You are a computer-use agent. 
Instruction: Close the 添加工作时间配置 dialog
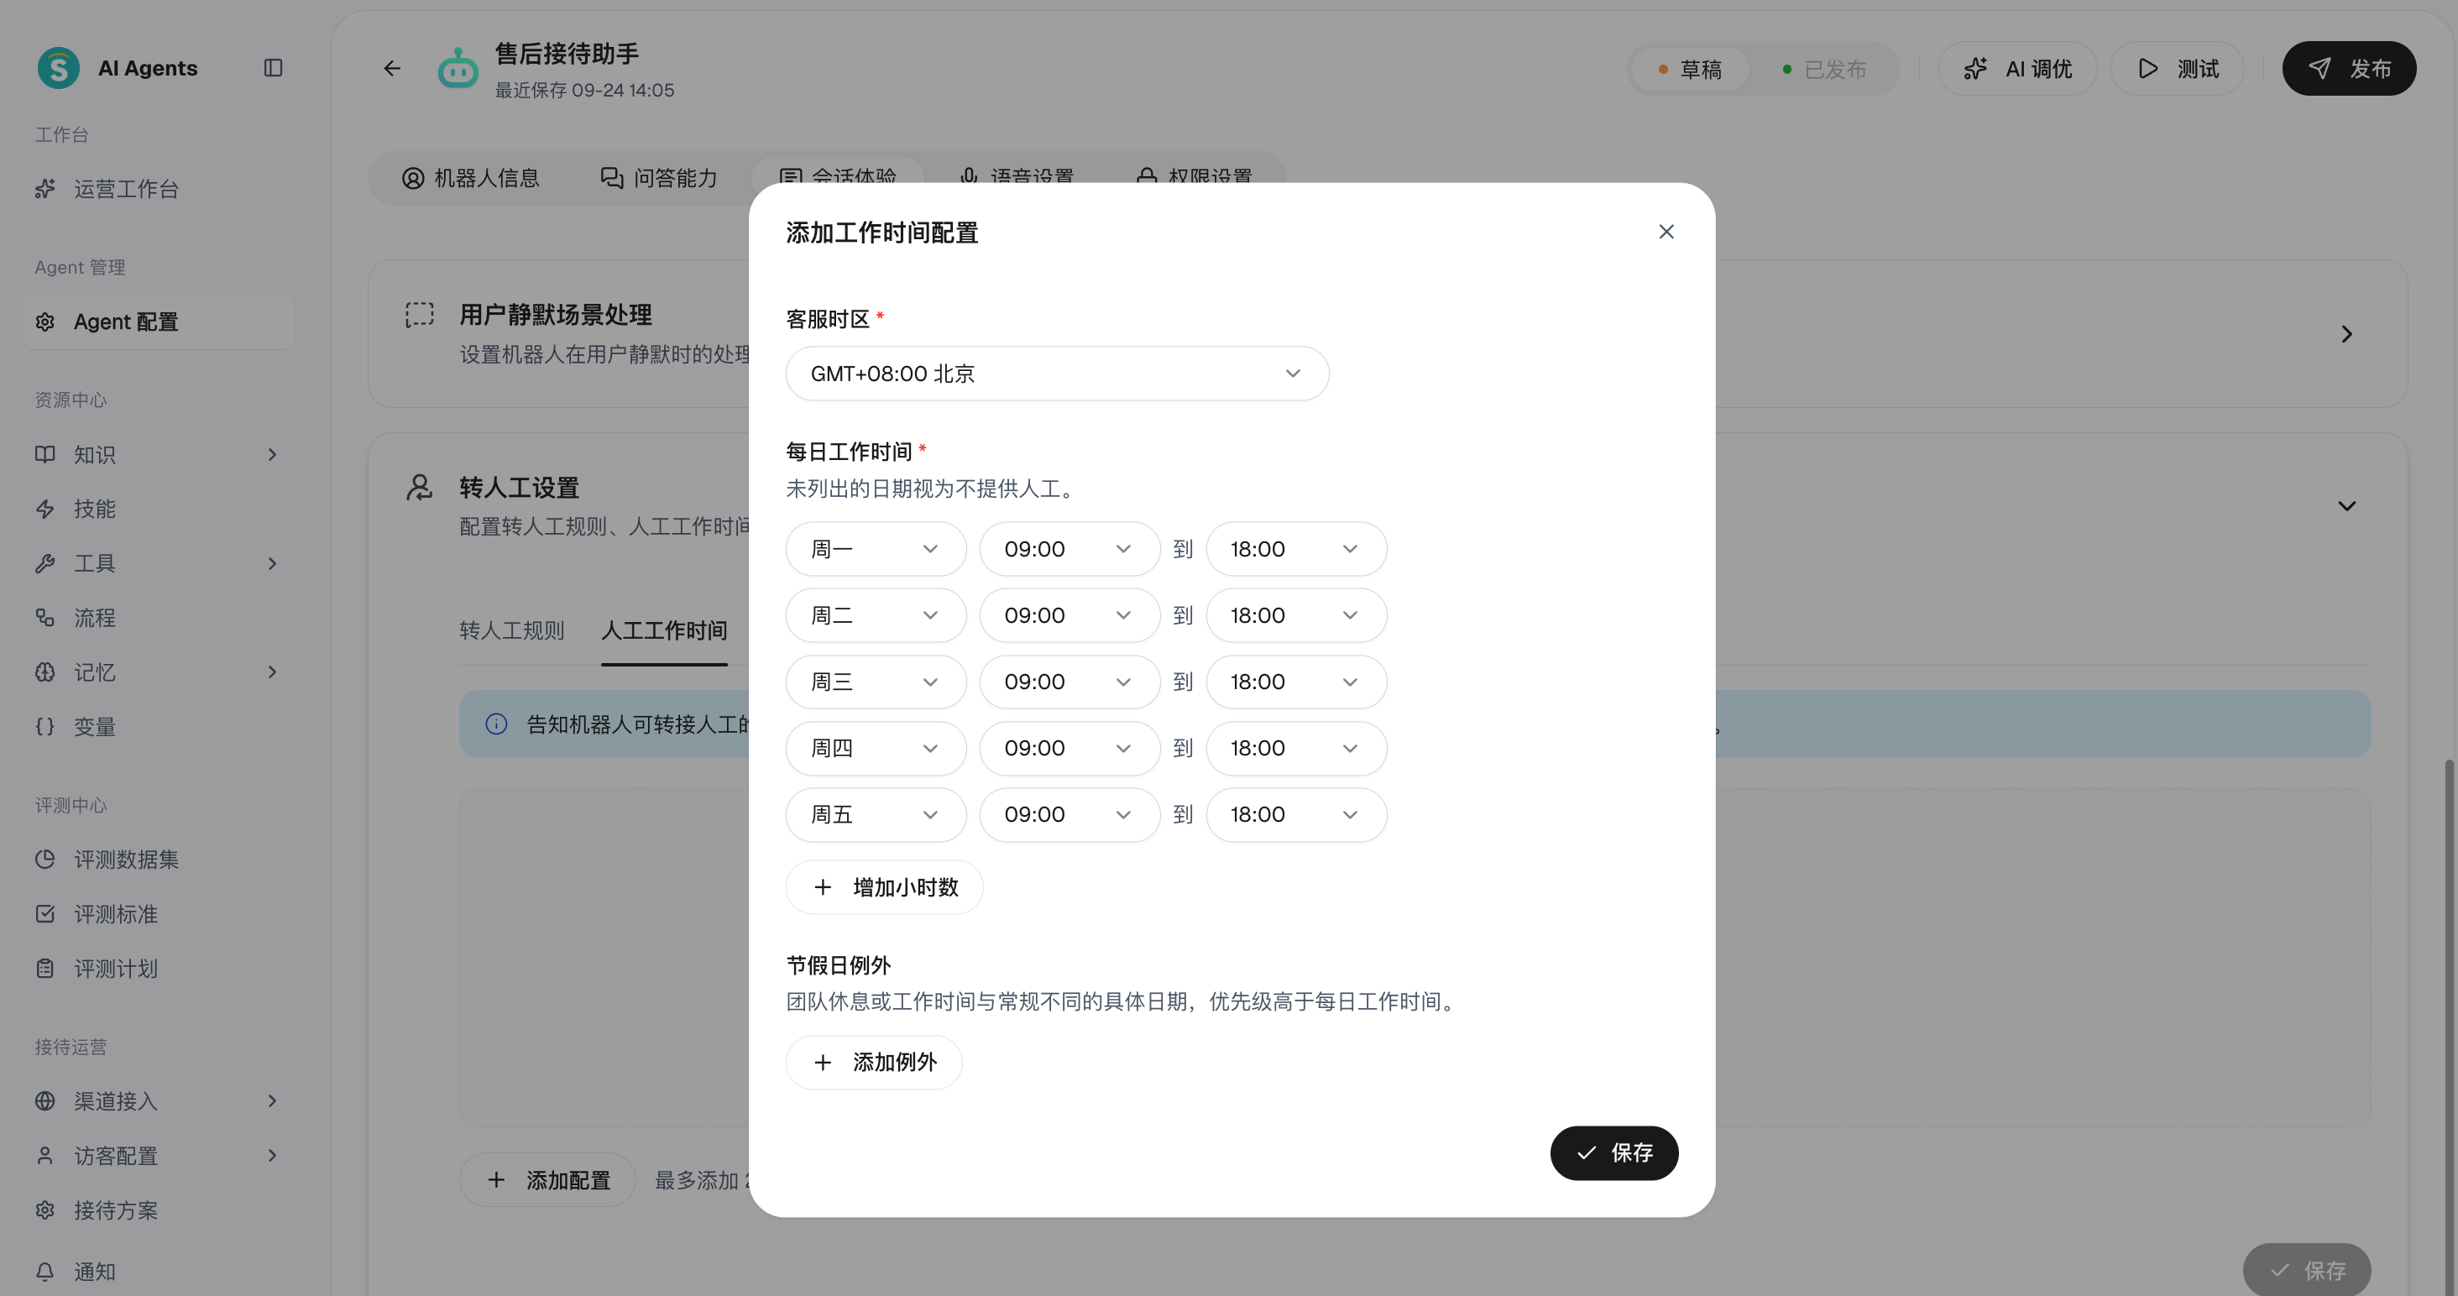click(1666, 232)
